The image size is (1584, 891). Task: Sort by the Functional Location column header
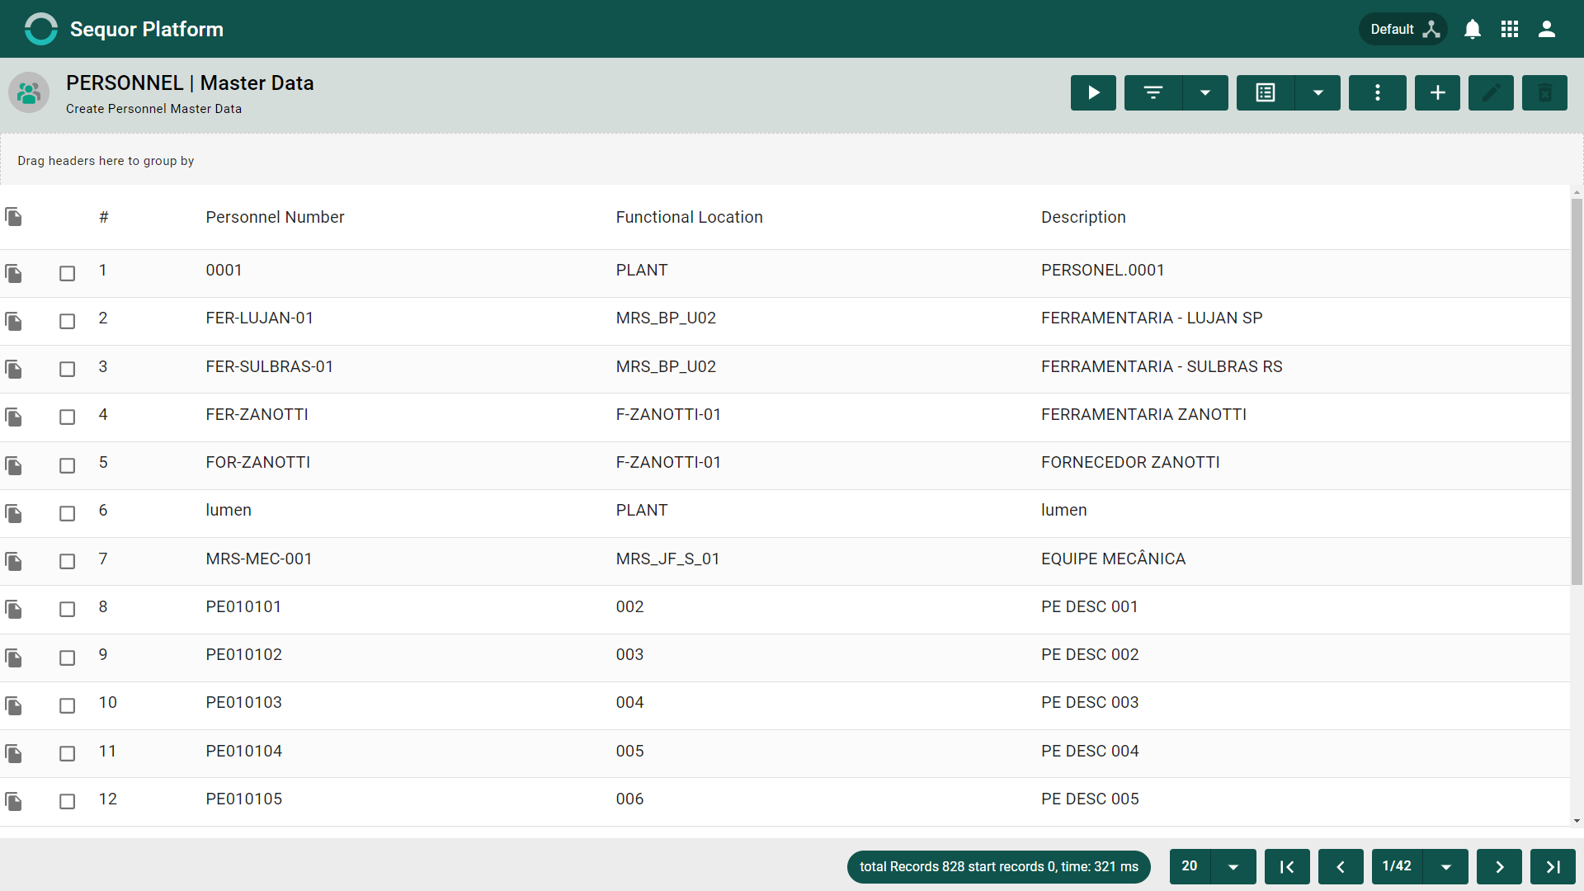[689, 217]
